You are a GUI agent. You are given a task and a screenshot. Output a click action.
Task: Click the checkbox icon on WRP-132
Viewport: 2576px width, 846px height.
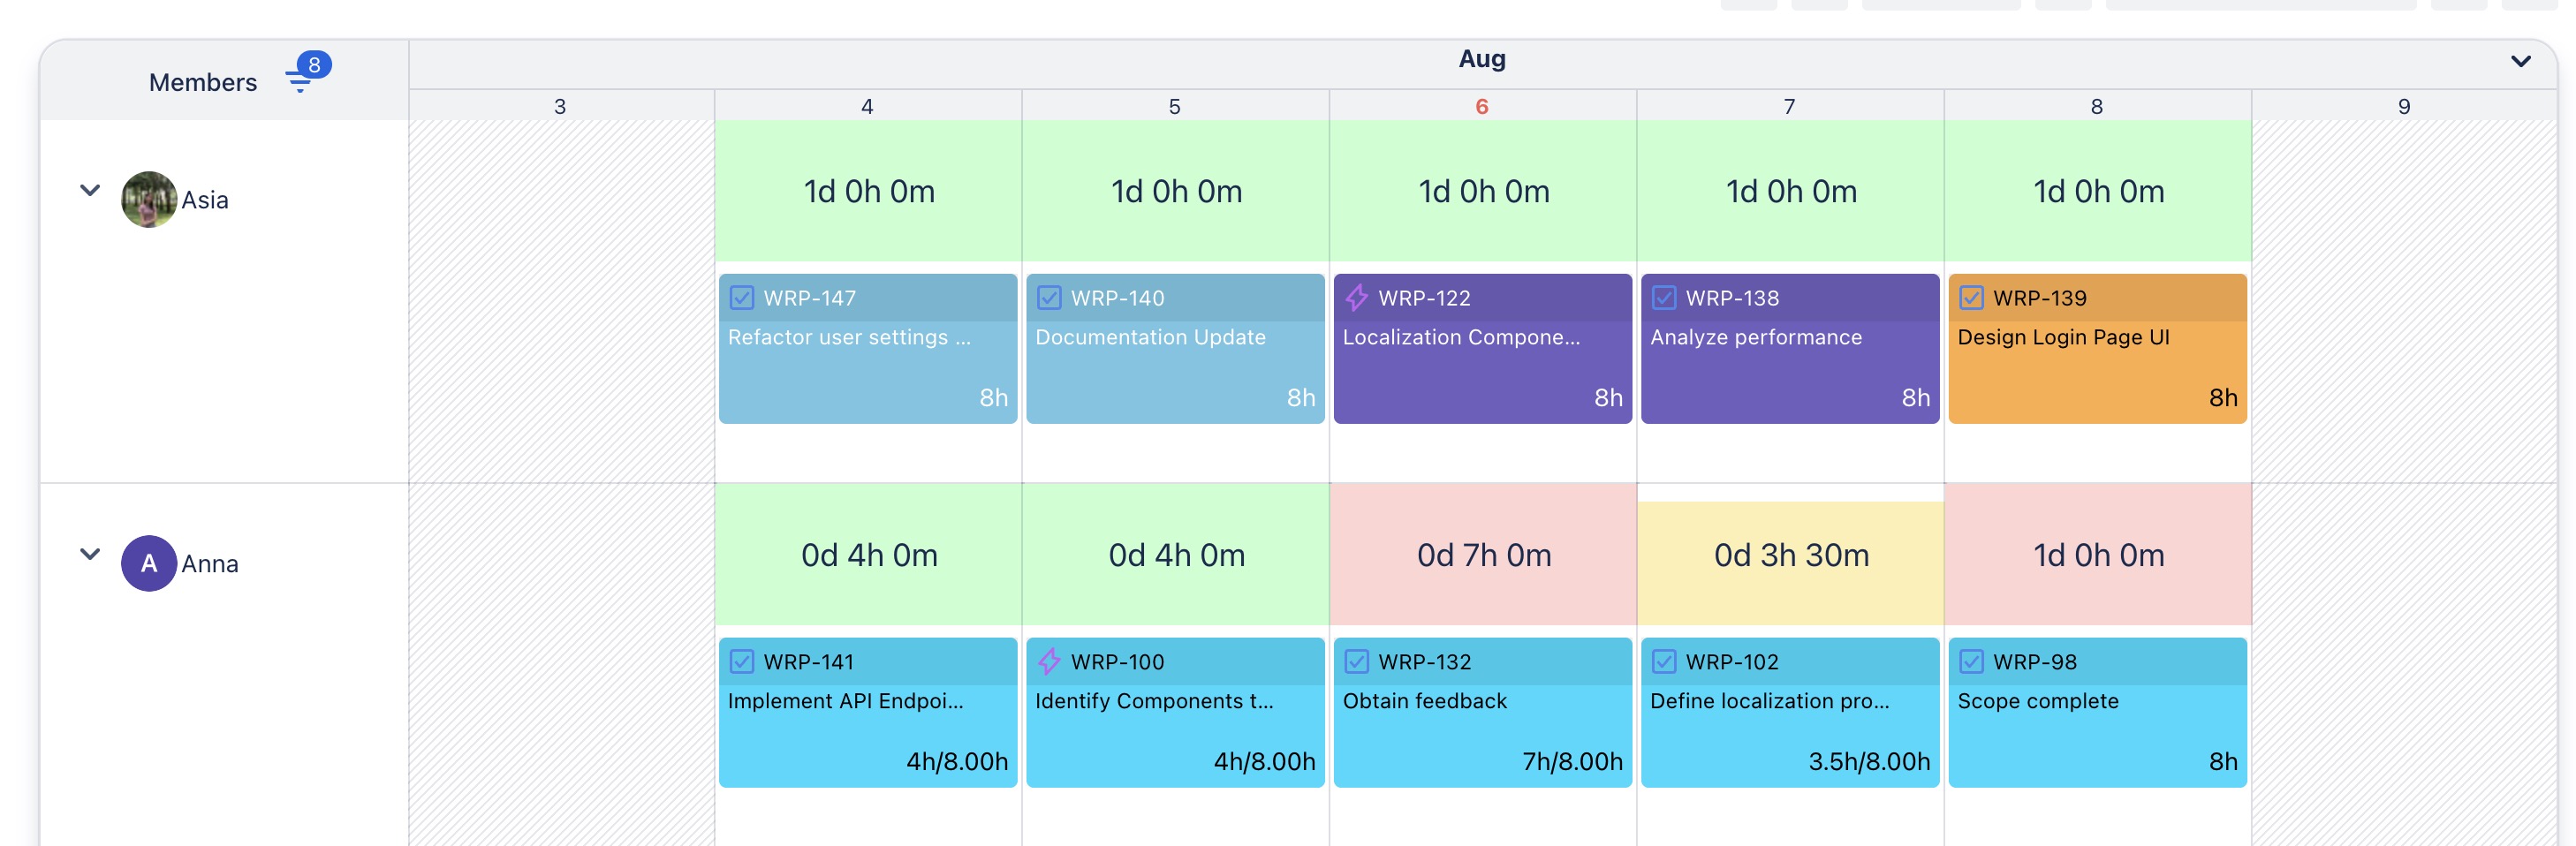(x=1356, y=661)
